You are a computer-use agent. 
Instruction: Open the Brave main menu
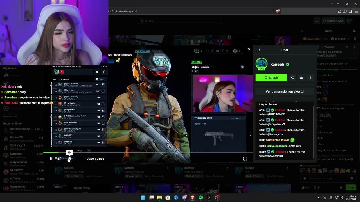point(356,11)
